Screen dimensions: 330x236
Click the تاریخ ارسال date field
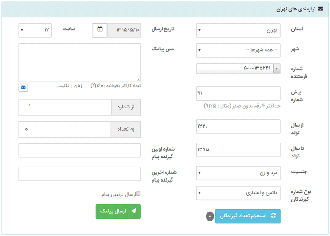[123, 30]
